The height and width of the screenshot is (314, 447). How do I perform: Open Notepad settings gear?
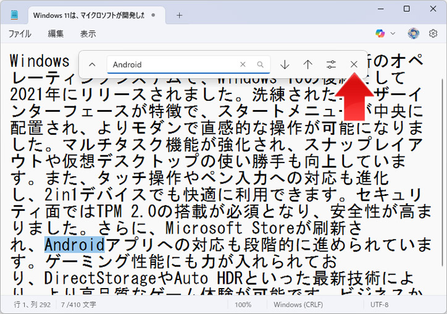(433, 33)
